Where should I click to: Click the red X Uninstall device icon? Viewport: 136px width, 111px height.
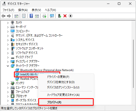coord(65,16)
